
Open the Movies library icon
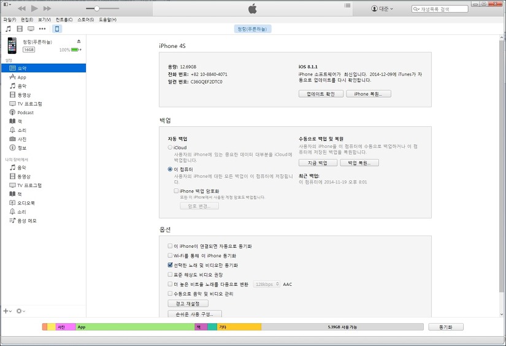click(20, 29)
